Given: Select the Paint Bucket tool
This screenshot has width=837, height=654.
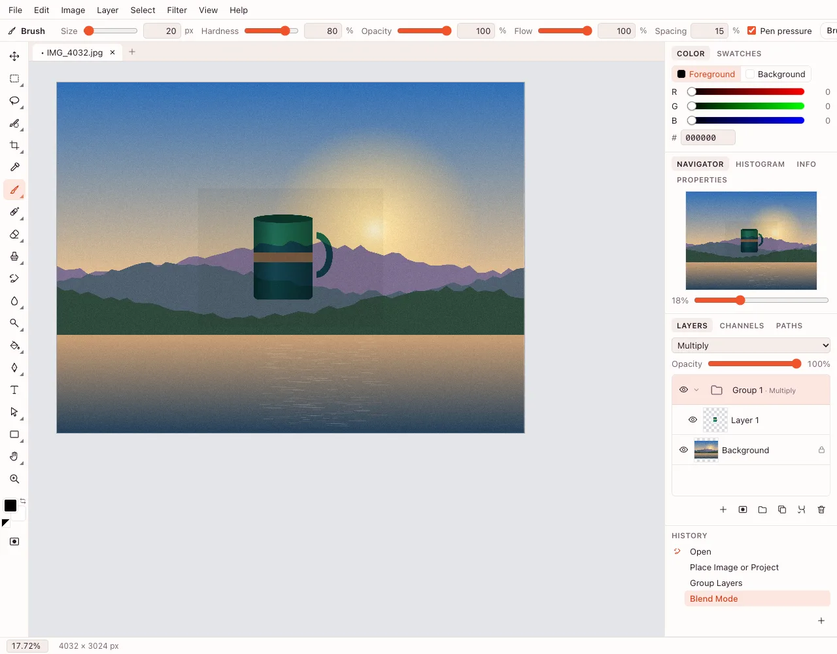Looking at the screenshot, I should coord(14,345).
